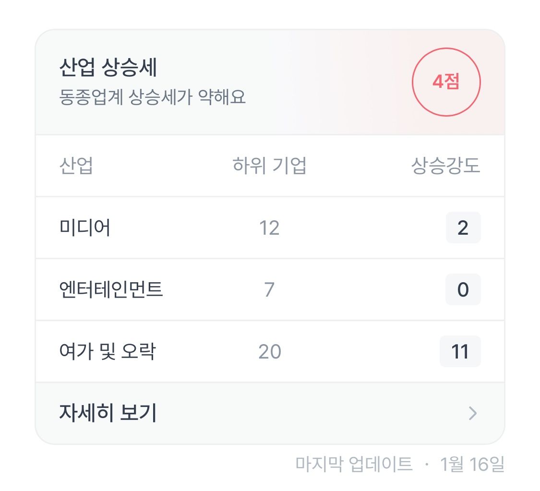Click the strength badge showing 2 for 미디어
This screenshot has width=540, height=491.
462,227
